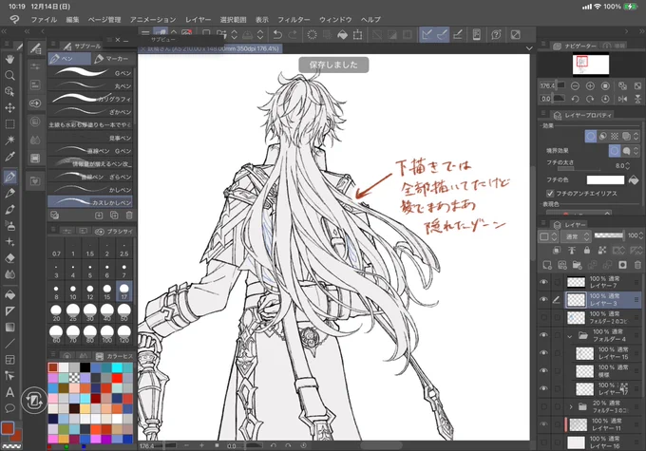The image size is (646, 451).
Task: Hide layer レイヤー 3 with eye icon
Action: [x=543, y=299]
